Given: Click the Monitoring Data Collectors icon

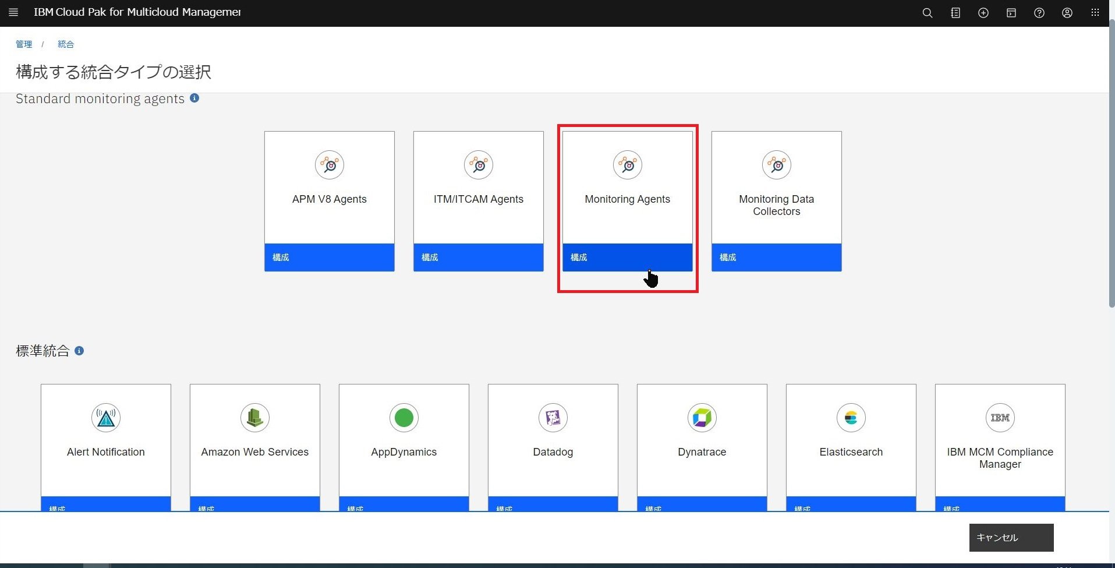Looking at the screenshot, I should point(777,165).
